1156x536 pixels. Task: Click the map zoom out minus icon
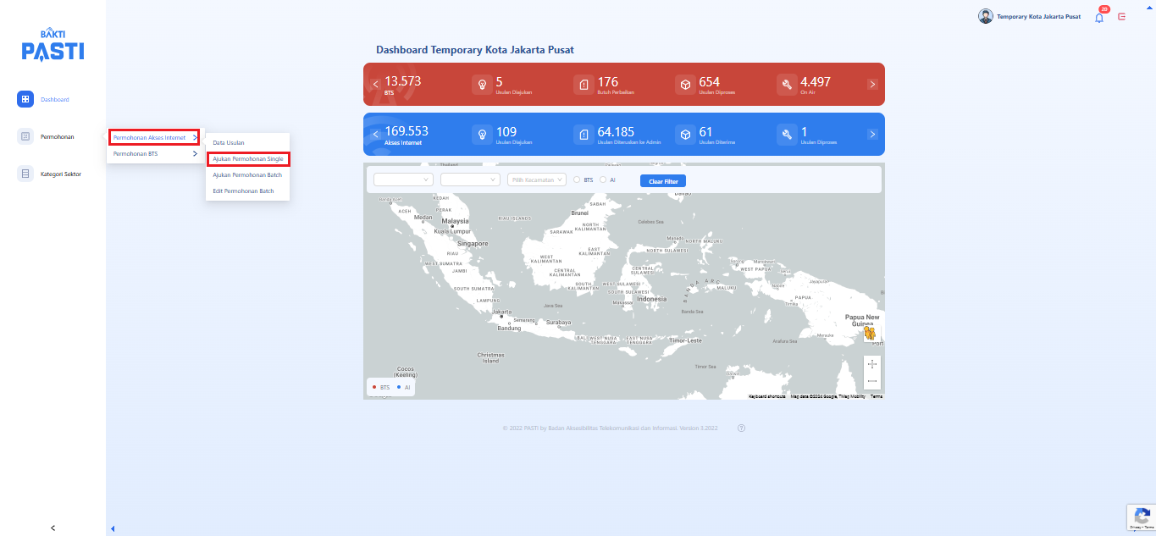pyautogui.click(x=871, y=381)
